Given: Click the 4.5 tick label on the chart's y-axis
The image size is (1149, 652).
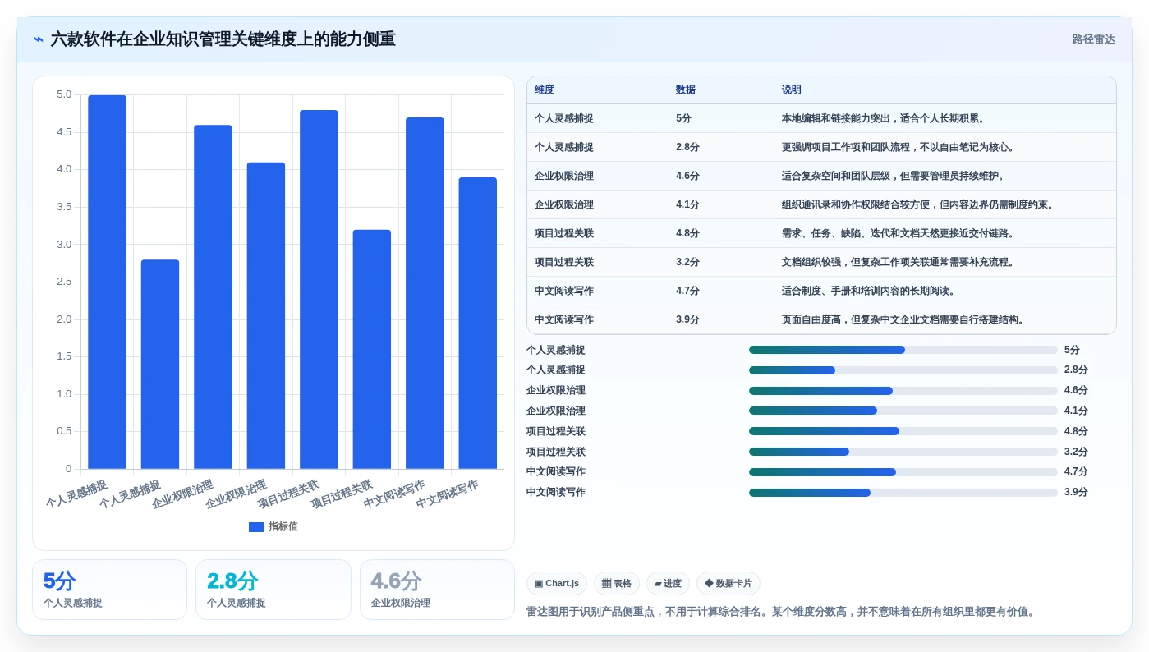Looking at the screenshot, I should click(64, 132).
